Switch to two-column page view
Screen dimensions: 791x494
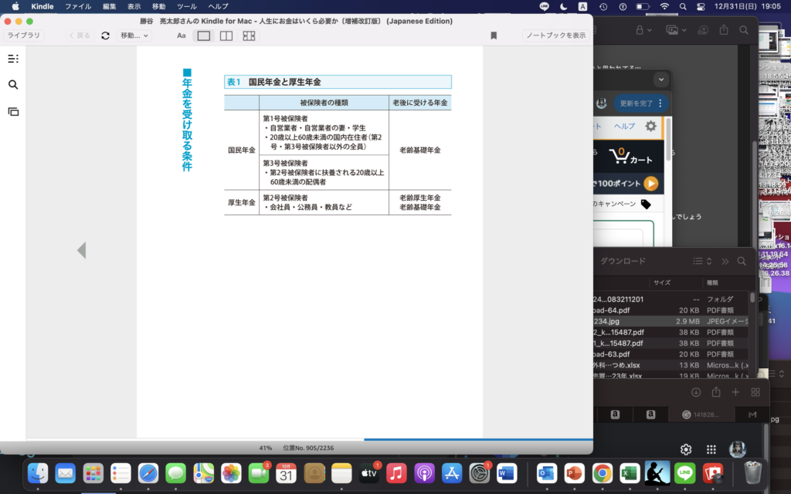226,36
